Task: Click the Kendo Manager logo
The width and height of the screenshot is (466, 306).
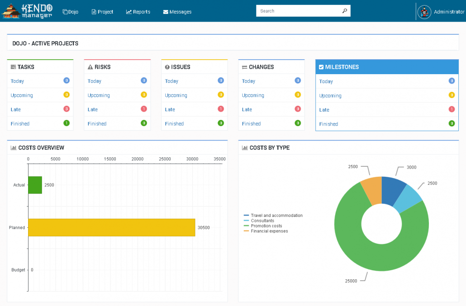Action: click(x=27, y=11)
